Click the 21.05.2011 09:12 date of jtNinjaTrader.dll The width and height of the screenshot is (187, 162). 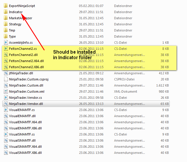click(91, 73)
